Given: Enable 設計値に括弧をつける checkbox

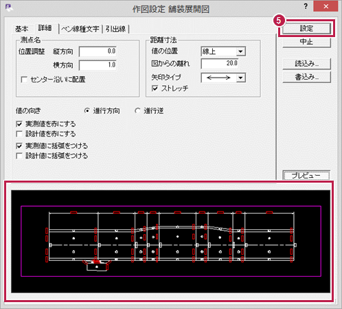Looking at the screenshot, I should pyautogui.click(x=19, y=156).
